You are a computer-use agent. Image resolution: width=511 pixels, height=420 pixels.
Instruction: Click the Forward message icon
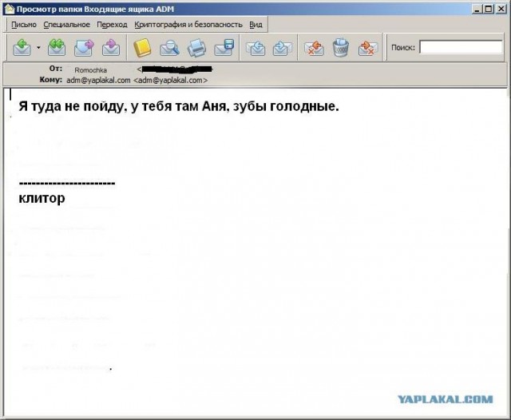84,48
